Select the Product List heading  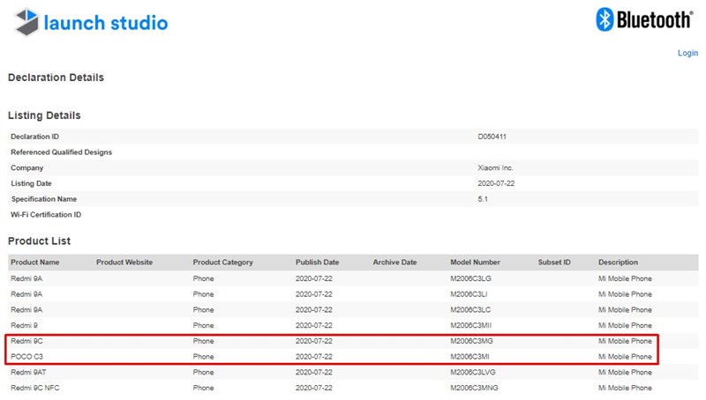pyautogui.click(x=39, y=241)
